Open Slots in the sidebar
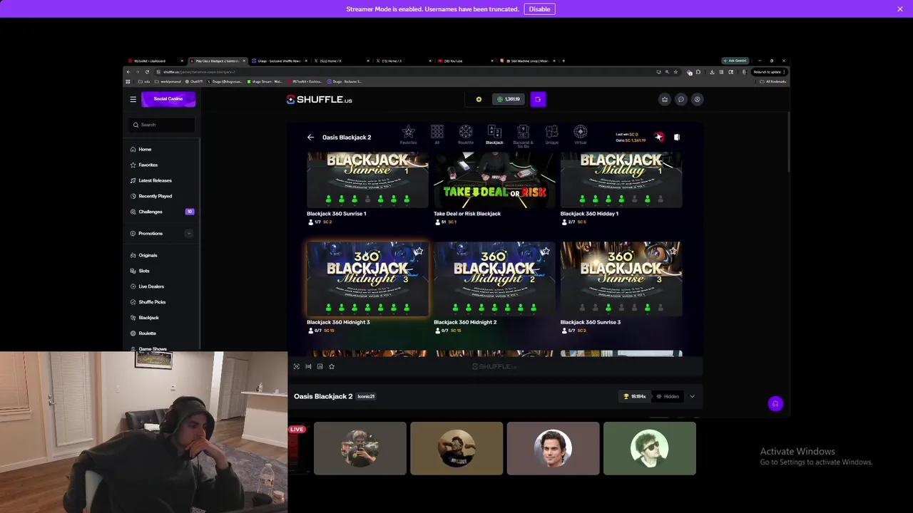Screen dimensions: 913x513 pyautogui.click(x=144, y=271)
